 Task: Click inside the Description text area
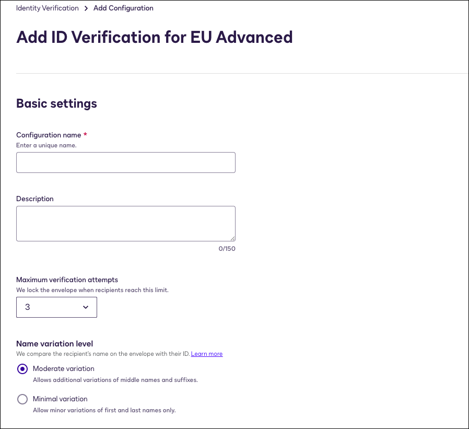[x=126, y=224]
